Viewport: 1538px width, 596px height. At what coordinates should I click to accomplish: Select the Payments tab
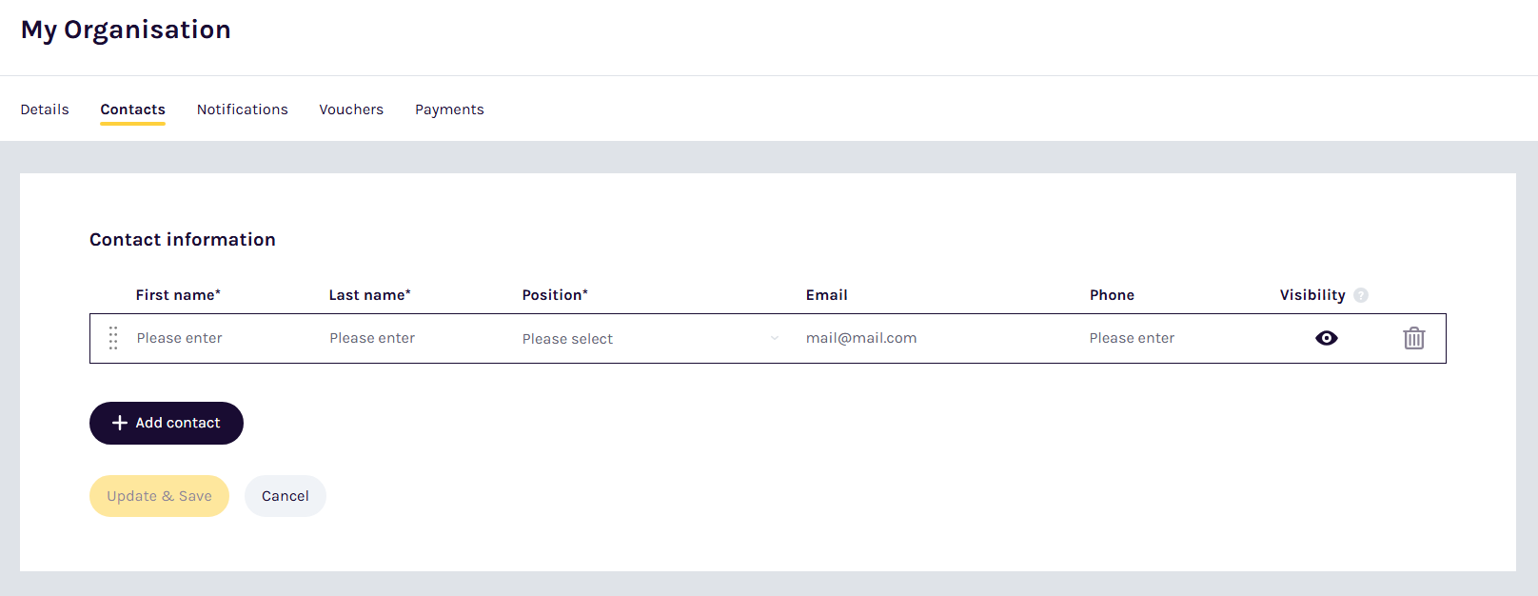(x=449, y=109)
